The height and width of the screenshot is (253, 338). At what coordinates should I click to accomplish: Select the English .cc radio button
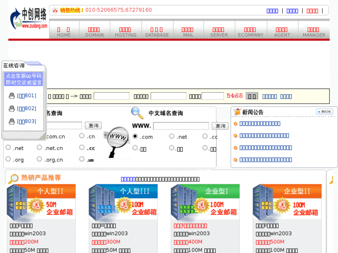[82, 147]
